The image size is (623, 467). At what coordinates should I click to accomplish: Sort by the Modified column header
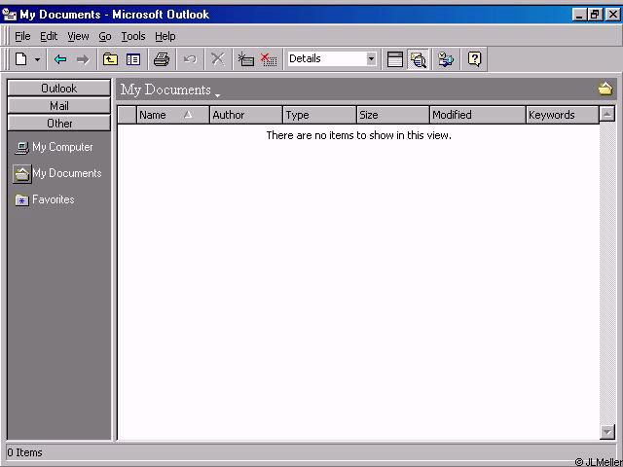tap(478, 115)
